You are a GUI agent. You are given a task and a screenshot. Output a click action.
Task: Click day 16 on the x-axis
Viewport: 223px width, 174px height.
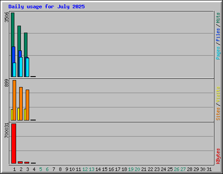coord(111,169)
